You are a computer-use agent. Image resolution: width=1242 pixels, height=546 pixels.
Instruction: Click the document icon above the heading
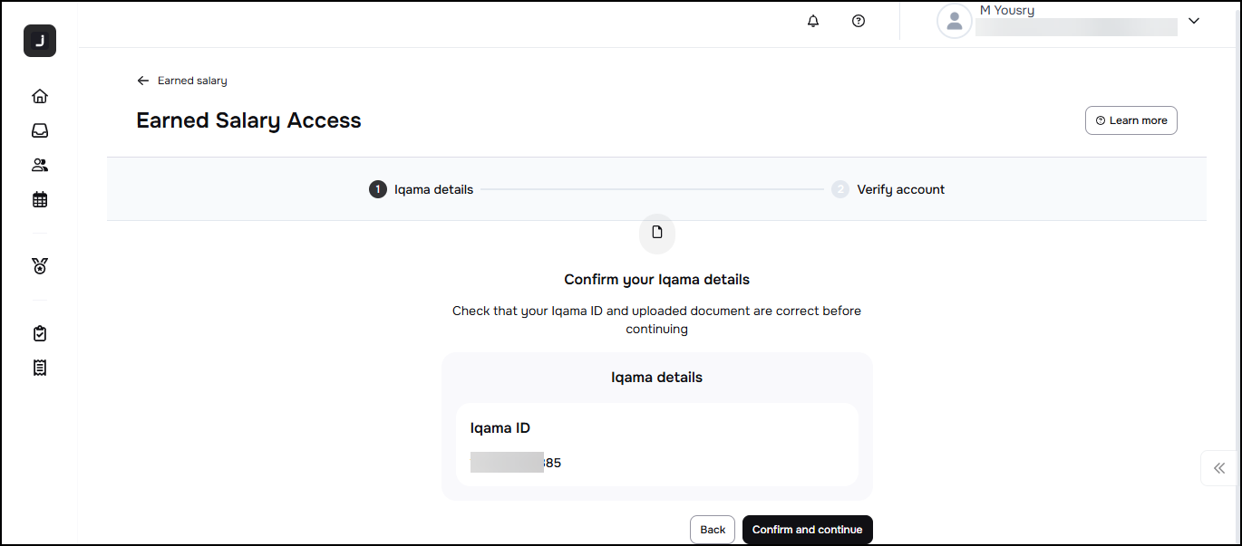coord(657,233)
